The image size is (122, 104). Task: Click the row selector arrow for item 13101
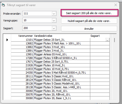click(7, 40)
